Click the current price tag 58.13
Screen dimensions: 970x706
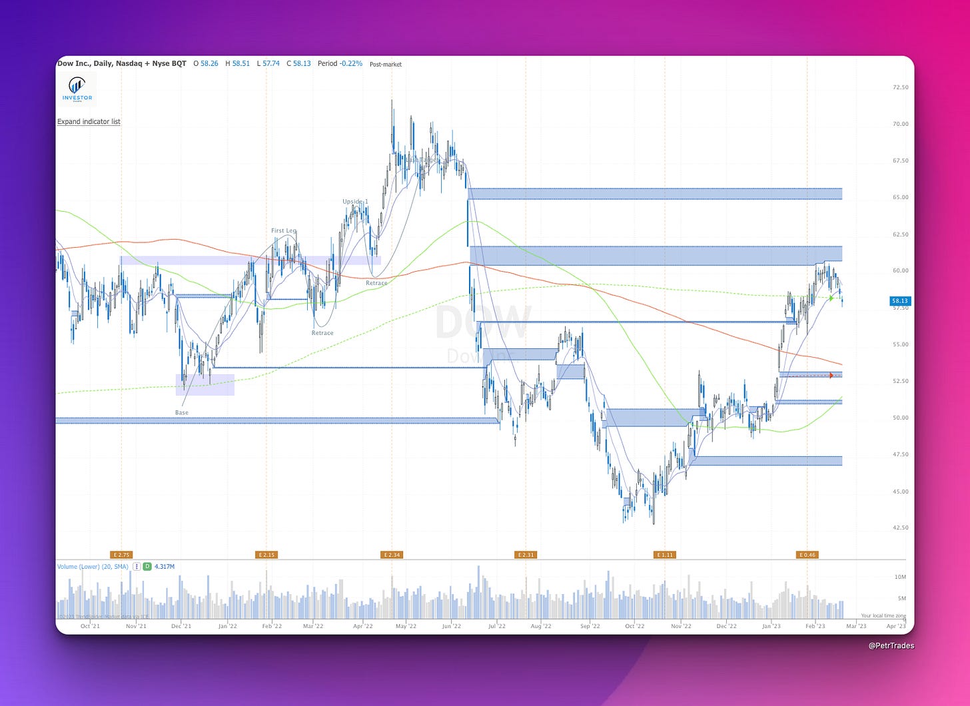[900, 301]
